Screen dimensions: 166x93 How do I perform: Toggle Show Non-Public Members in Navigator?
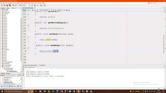pyautogui.click(x=10, y=86)
